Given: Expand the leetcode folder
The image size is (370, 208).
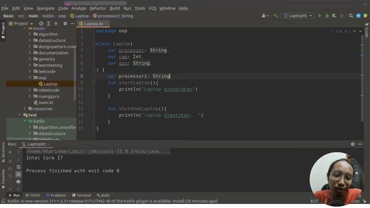Looking at the screenshot, I should click(29, 71).
